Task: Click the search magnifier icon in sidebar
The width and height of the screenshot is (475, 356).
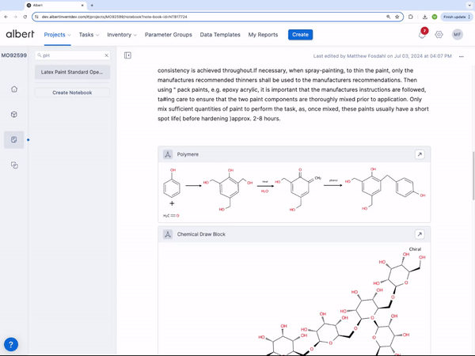Action: 39,55
